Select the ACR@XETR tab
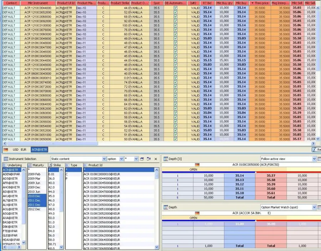321x251 pixels. [40, 150]
